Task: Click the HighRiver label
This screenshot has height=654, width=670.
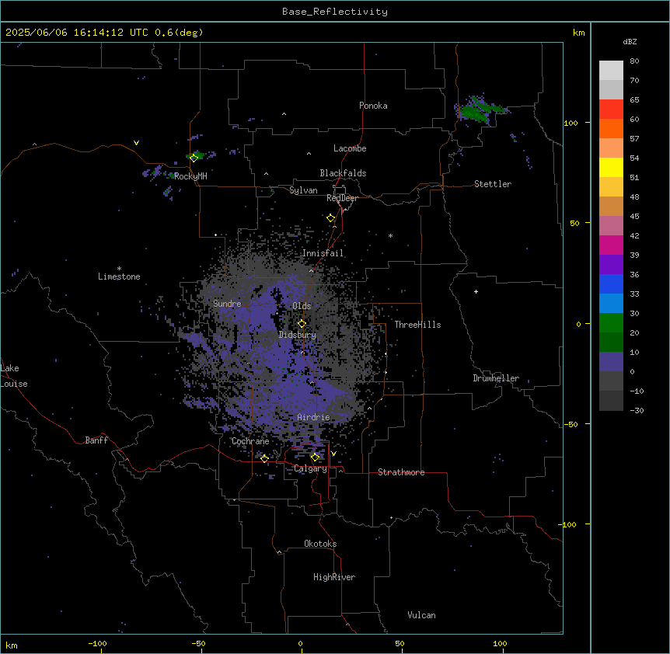Action: [334, 577]
